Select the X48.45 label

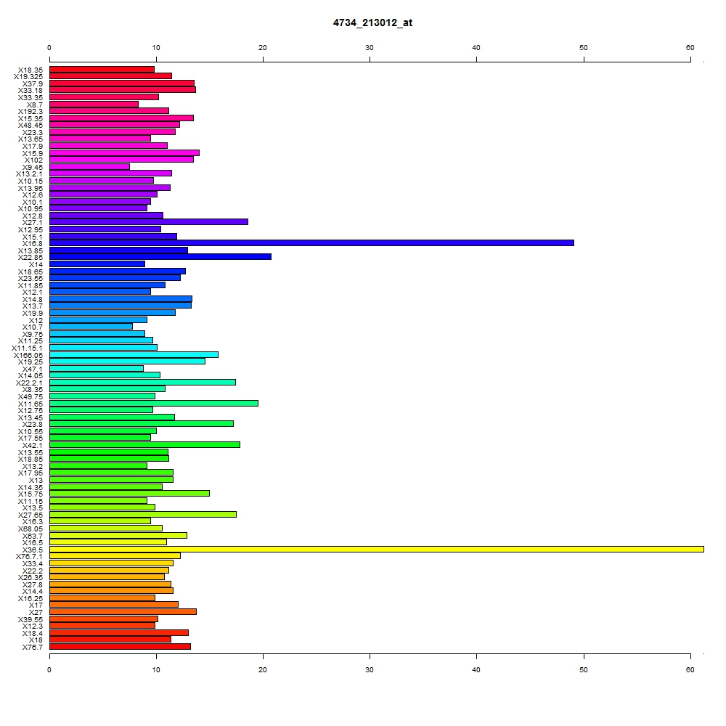click(x=30, y=125)
